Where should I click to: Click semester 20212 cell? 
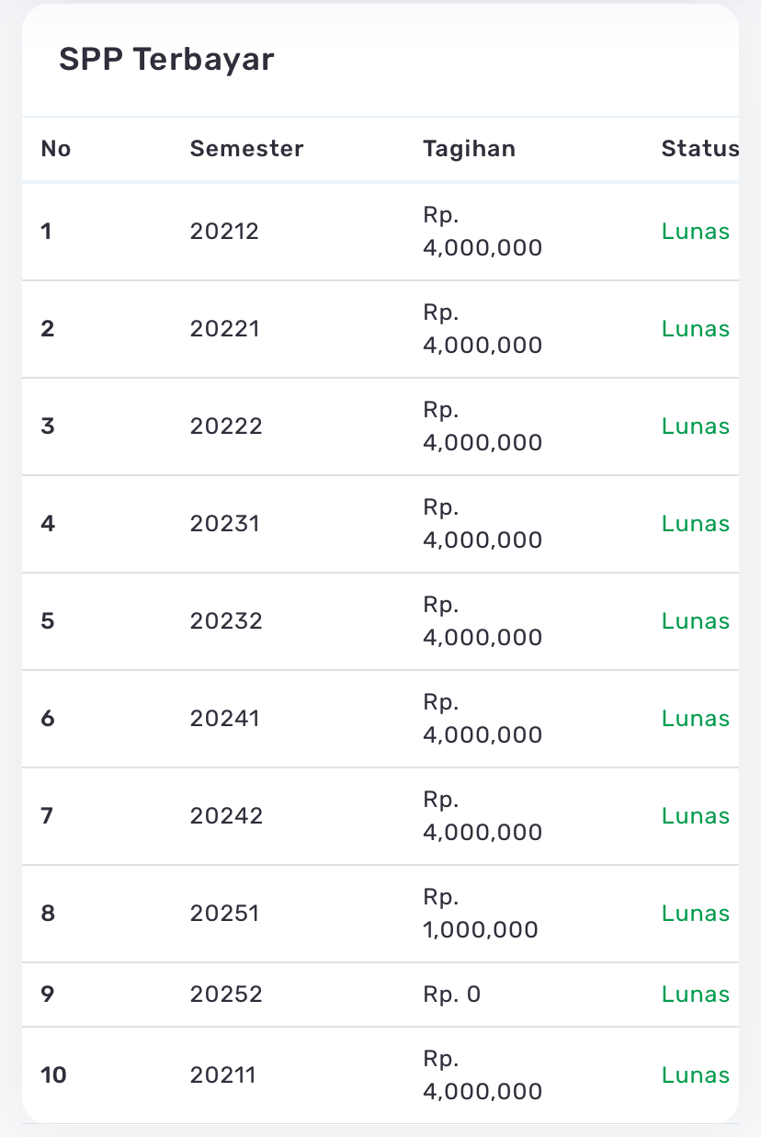click(x=224, y=232)
